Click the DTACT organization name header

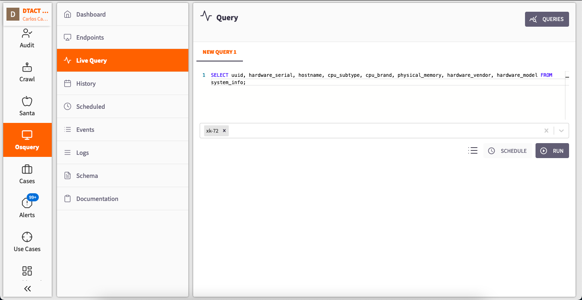tap(35, 11)
